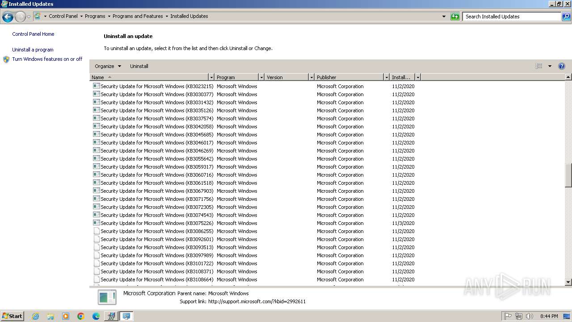Click the scrollbar down arrow
572x322 pixels.
click(568, 282)
